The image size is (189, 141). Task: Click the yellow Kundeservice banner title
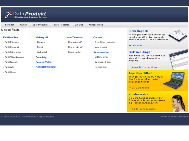pyautogui.click(x=139, y=94)
